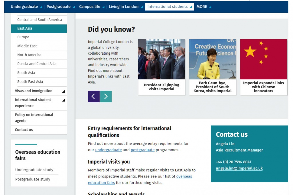Viewport: 293px width, 195px height.
Task: Expand the MORE menu arrow
Action: coord(210,7)
